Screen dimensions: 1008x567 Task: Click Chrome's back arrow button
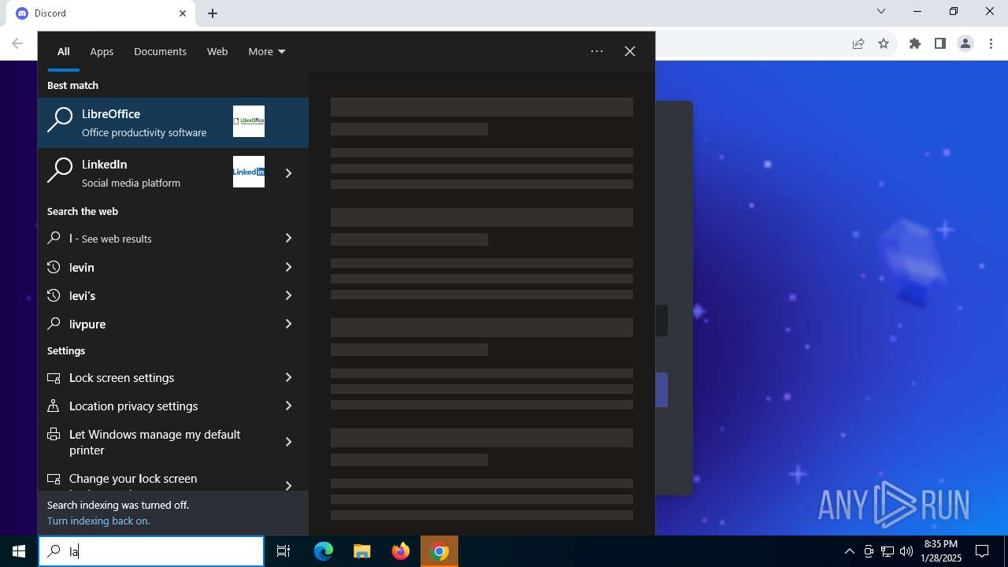17,44
